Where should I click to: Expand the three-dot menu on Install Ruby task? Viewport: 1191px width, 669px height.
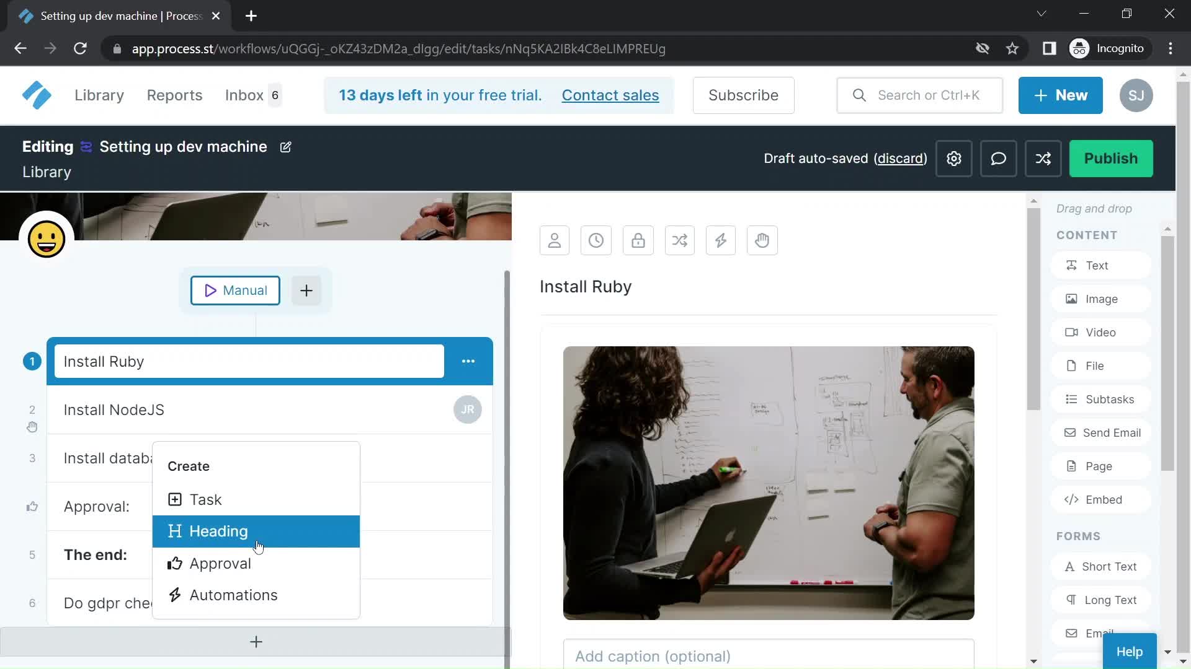[x=468, y=361]
